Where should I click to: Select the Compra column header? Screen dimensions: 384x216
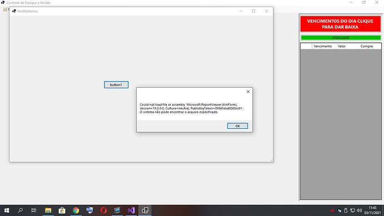click(370, 46)
